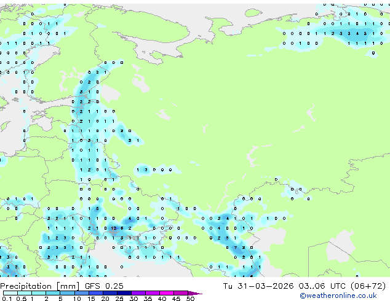Click the '10' legend scale label
Image resolution: width=390 pixels, height=301 pixels.
(x=77, y=299)
